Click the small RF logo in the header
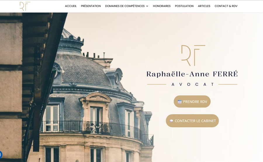263x162 pixels. (x=25, y=6)
